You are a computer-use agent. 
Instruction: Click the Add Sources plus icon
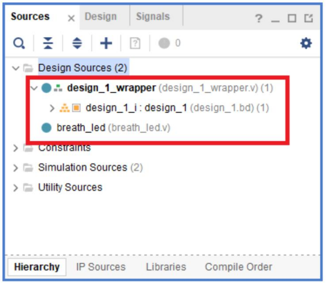[x=106, y=43]
